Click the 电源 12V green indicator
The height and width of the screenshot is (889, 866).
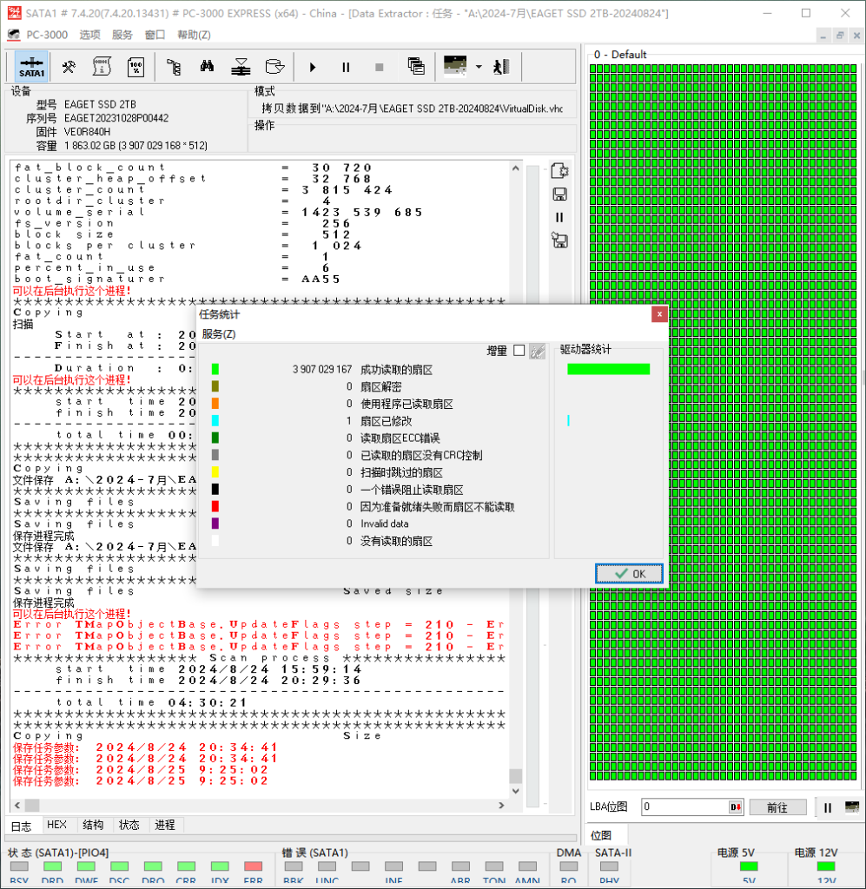click(x=826, y=866)
